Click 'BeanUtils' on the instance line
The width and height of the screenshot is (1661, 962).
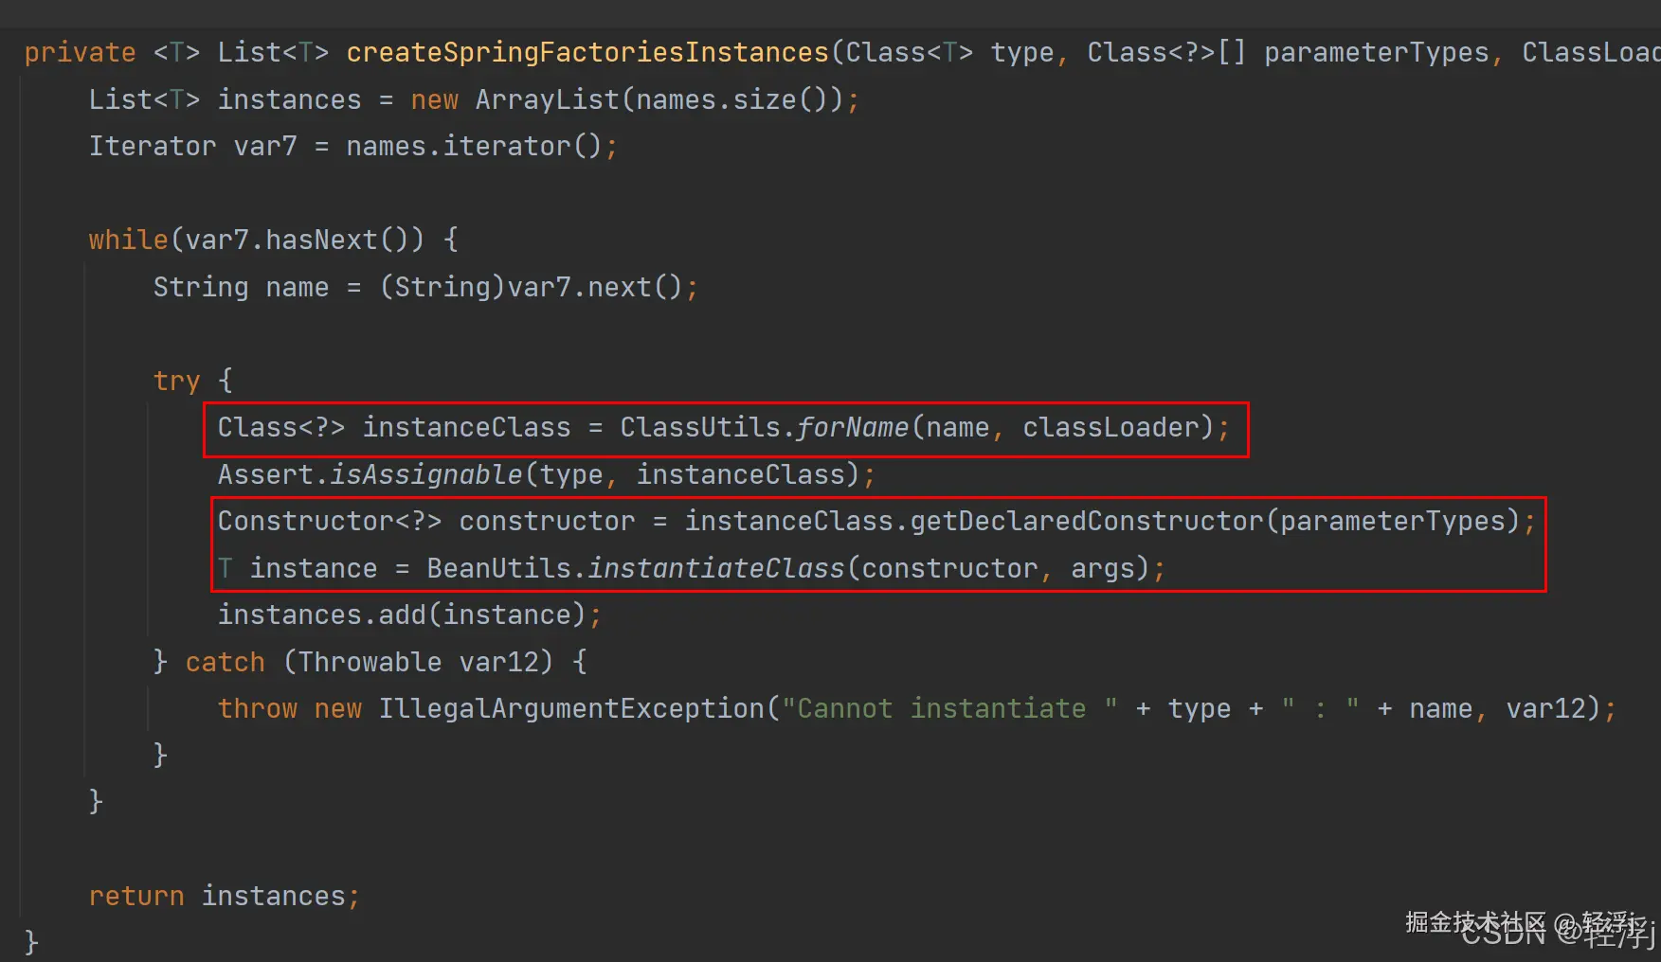[x=499, y=568]
